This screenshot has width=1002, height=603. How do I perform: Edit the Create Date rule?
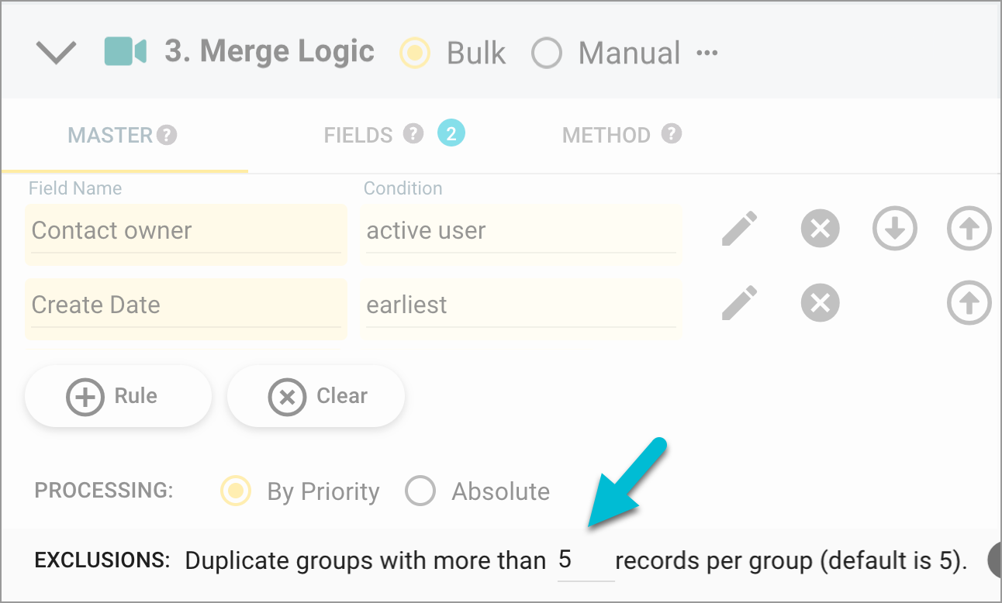pyautogui.click(x=739, y=303)
